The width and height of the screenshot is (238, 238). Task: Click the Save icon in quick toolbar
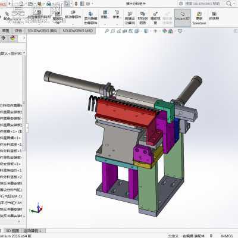(39, 4)
